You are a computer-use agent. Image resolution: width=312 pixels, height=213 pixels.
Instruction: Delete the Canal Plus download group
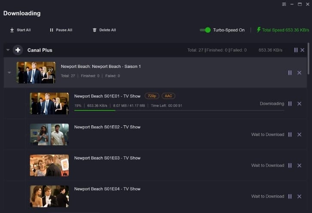click(302, 50)
